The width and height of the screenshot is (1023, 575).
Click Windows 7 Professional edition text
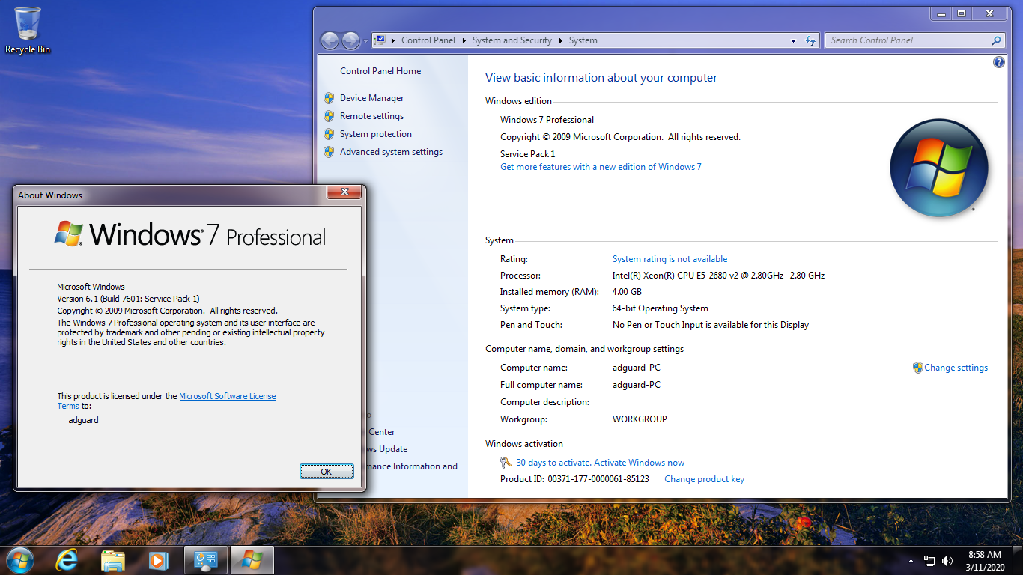[x=547, y=120]
